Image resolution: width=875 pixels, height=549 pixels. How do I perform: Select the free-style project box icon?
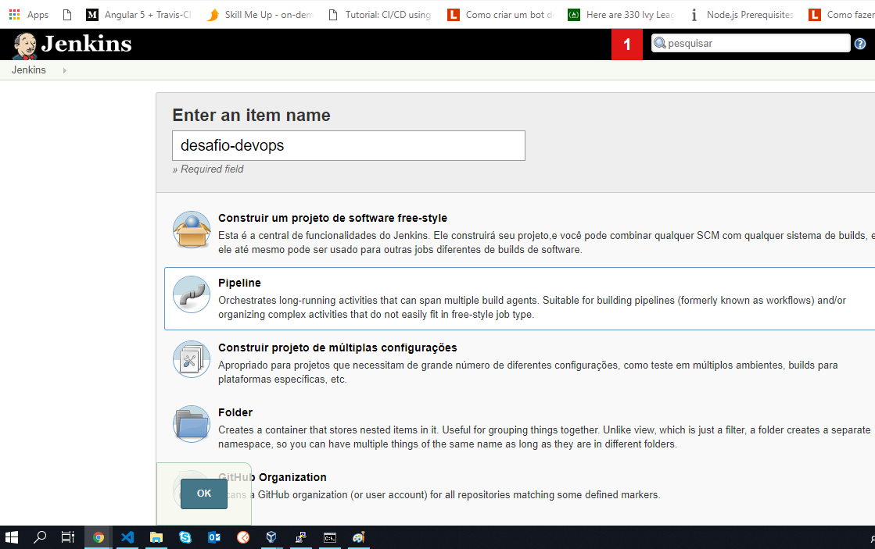tap(192, 229)
